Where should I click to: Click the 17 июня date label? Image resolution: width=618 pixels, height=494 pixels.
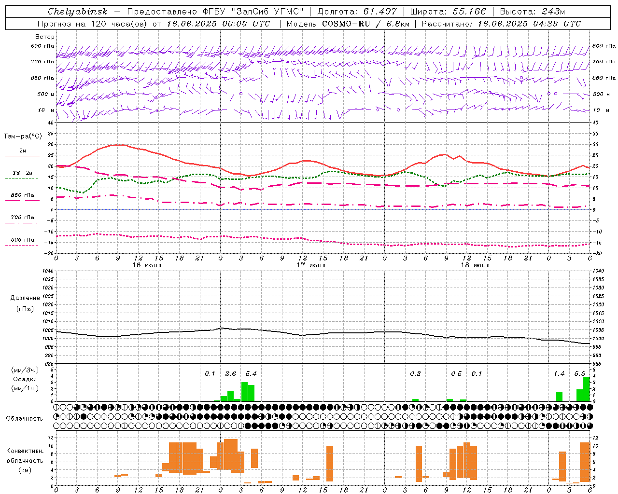[311, 265]
